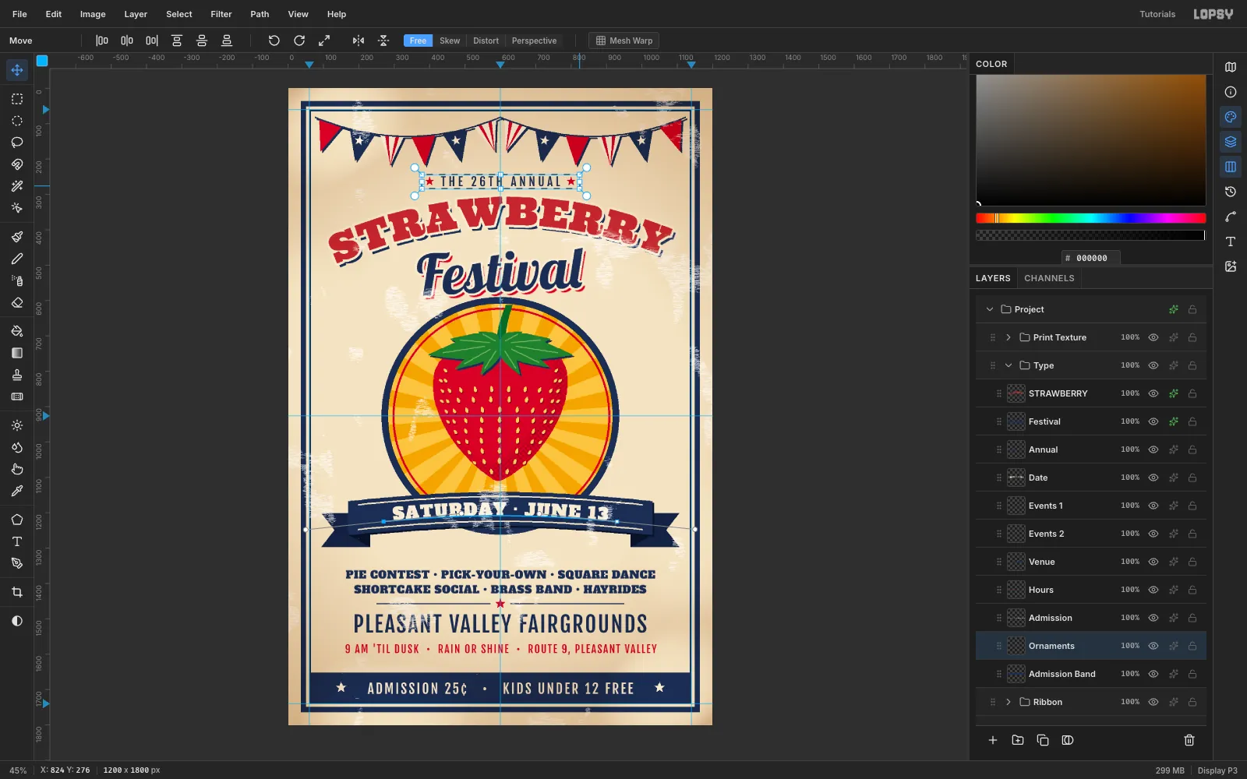Click the alpha opacity slider
Image resolution: width=1247 pixels, height=779 pixels.
(1090, 235)
